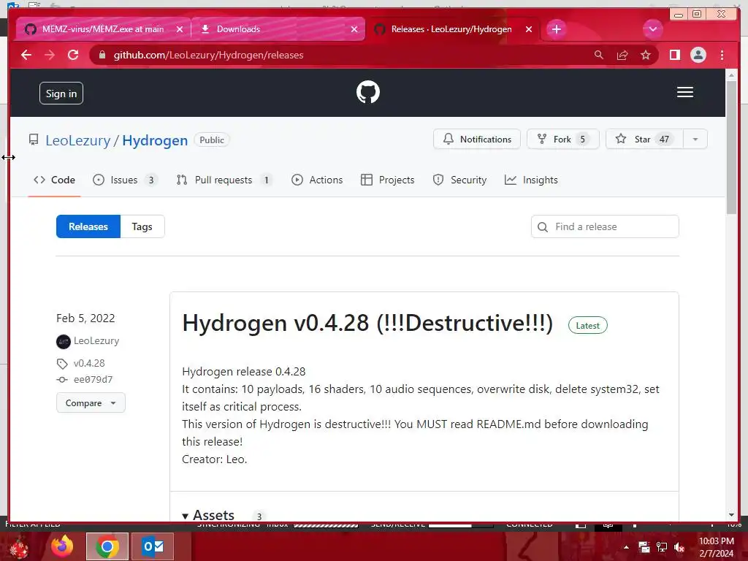Open the Issues tab
The image size is (748, 561).
point(124,180)
